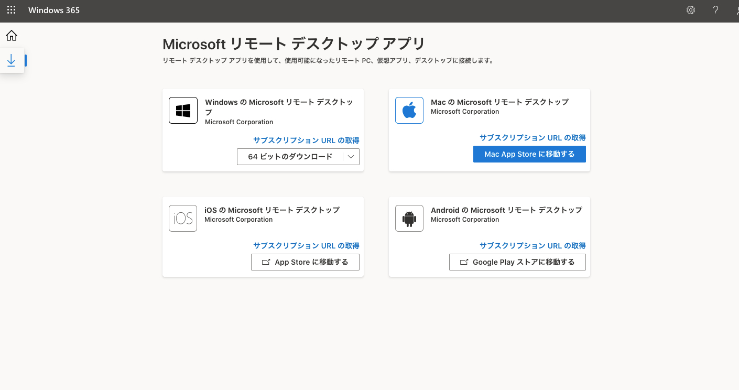Get subscription URL link in Windows card
Image resolution: width=739 pixels, height=390 pixels.
[x=306, y=140]
